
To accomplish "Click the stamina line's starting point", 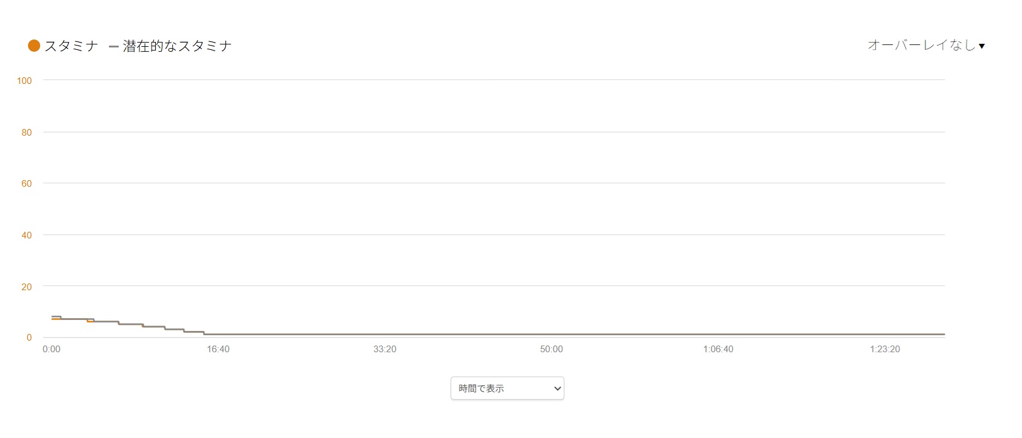I will [x=52, y=319].
